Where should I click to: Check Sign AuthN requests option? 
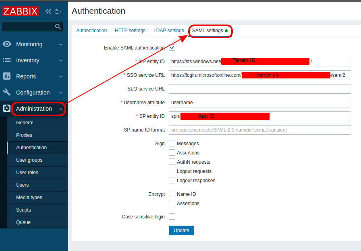pos(172,162)
